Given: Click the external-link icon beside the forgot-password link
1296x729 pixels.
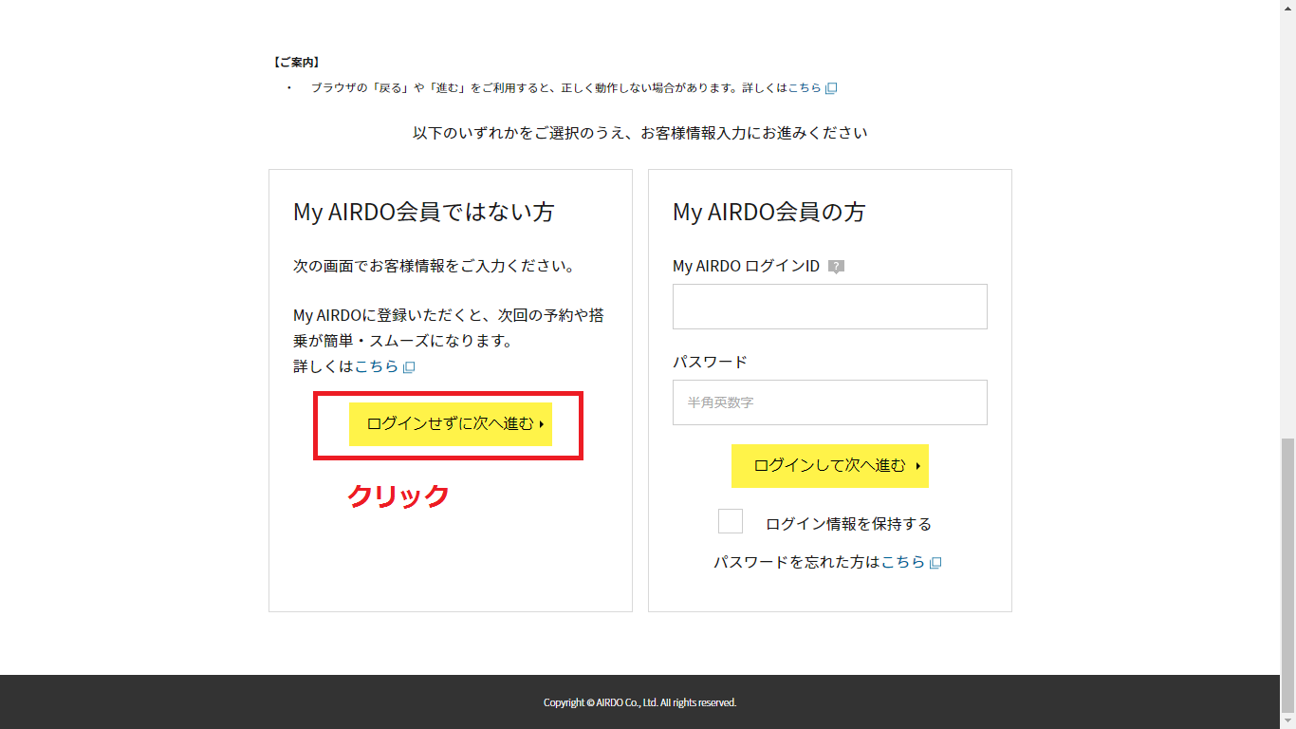Looking at the screenshot, I should 935,563.
